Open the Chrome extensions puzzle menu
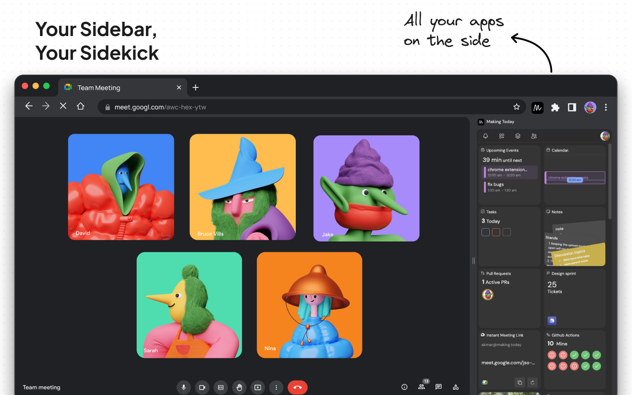Image resolution: width=632 pixels, height=395 pixels. pos(555,107)
